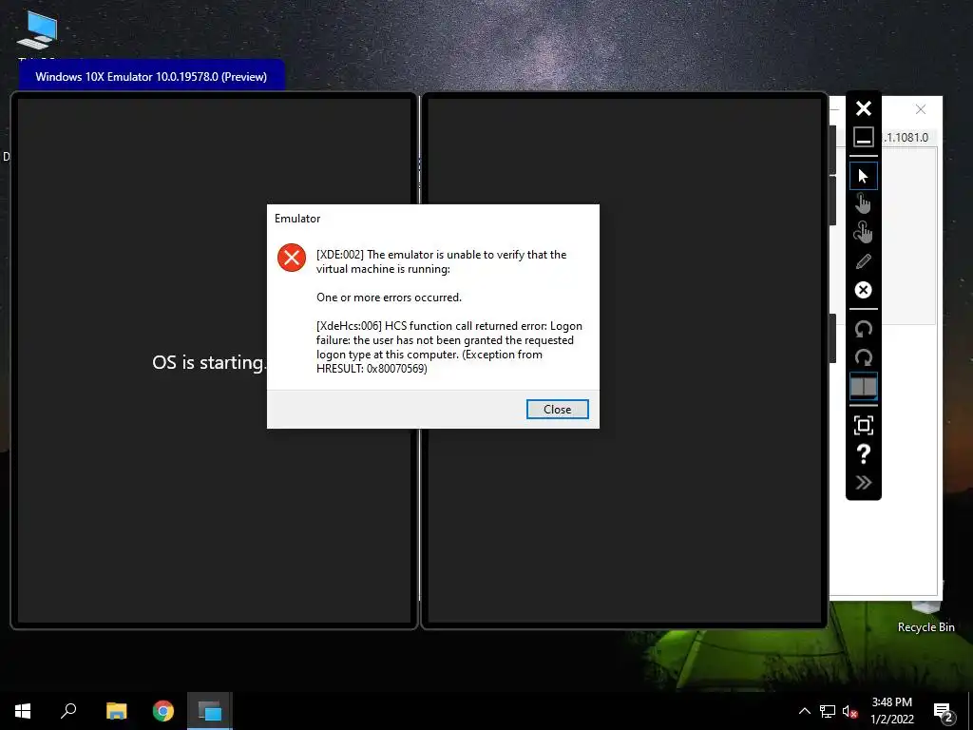Switch to single touch input mode
This screenshot has width=973, height=730.
(x=863, y=203)
